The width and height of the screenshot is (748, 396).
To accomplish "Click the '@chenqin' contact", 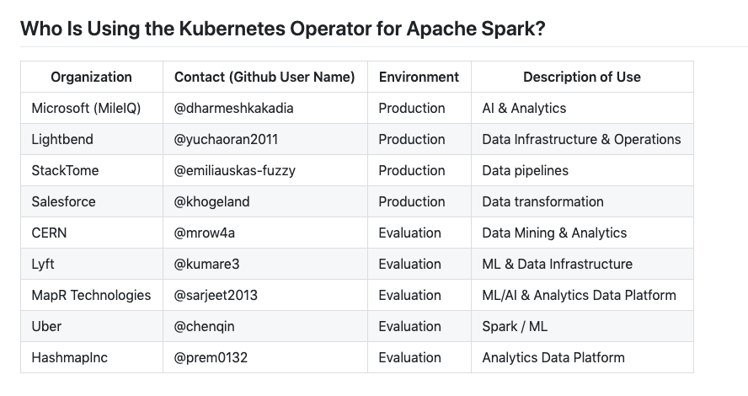I will [x=204, y=326].
